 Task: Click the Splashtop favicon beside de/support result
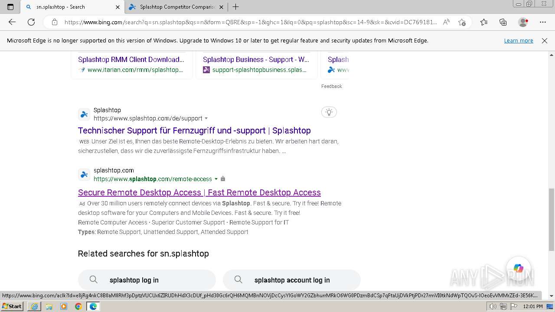(x=84, y=114)
